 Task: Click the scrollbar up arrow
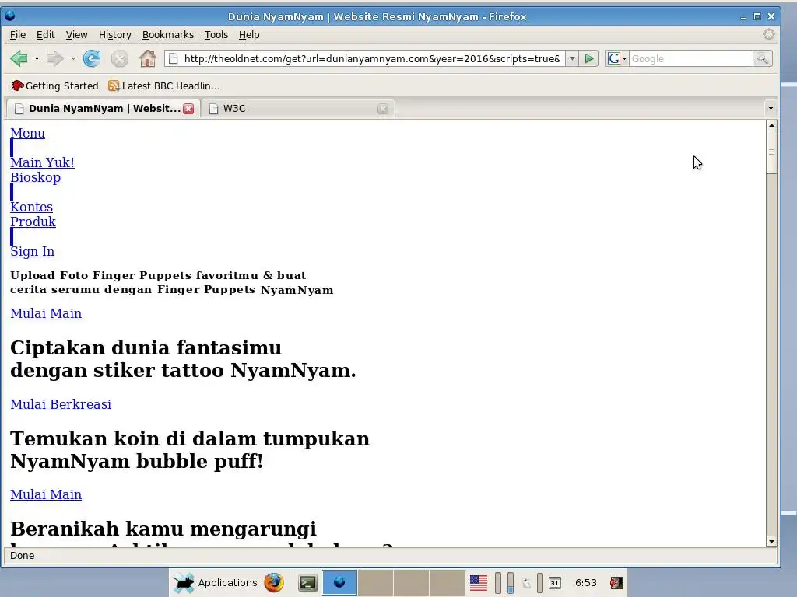click(771, 125)
